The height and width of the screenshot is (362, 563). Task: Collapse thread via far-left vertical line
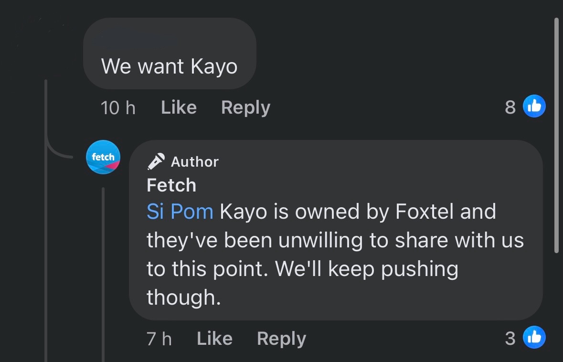point(46,239)
